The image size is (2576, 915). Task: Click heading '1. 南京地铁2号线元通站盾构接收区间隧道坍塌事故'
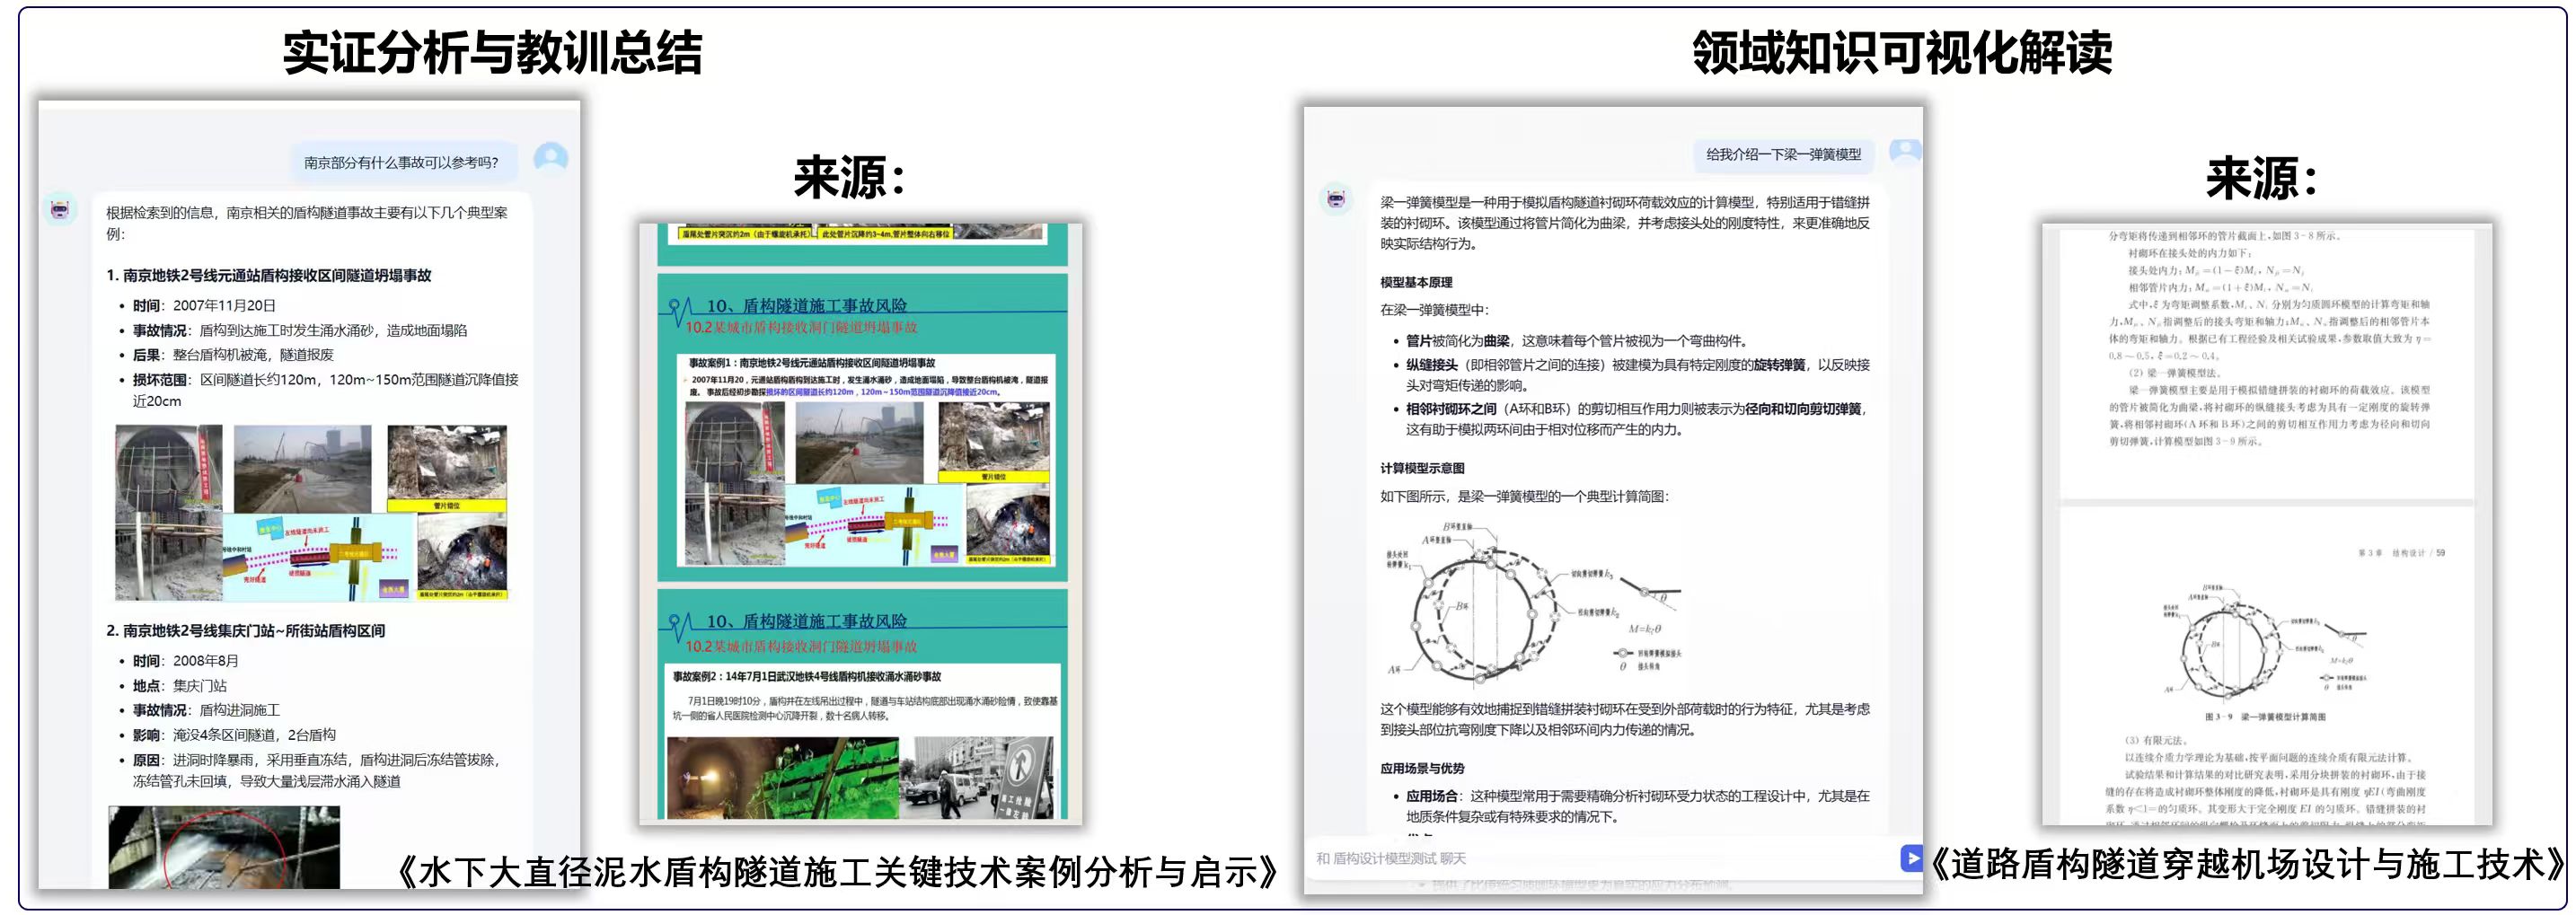click(269, 275)
